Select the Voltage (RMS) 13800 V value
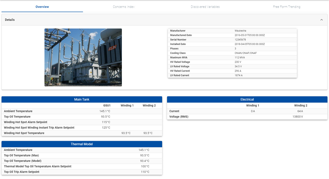The width and height of the screenshot is (329, 179). click(x=298, y=117)
